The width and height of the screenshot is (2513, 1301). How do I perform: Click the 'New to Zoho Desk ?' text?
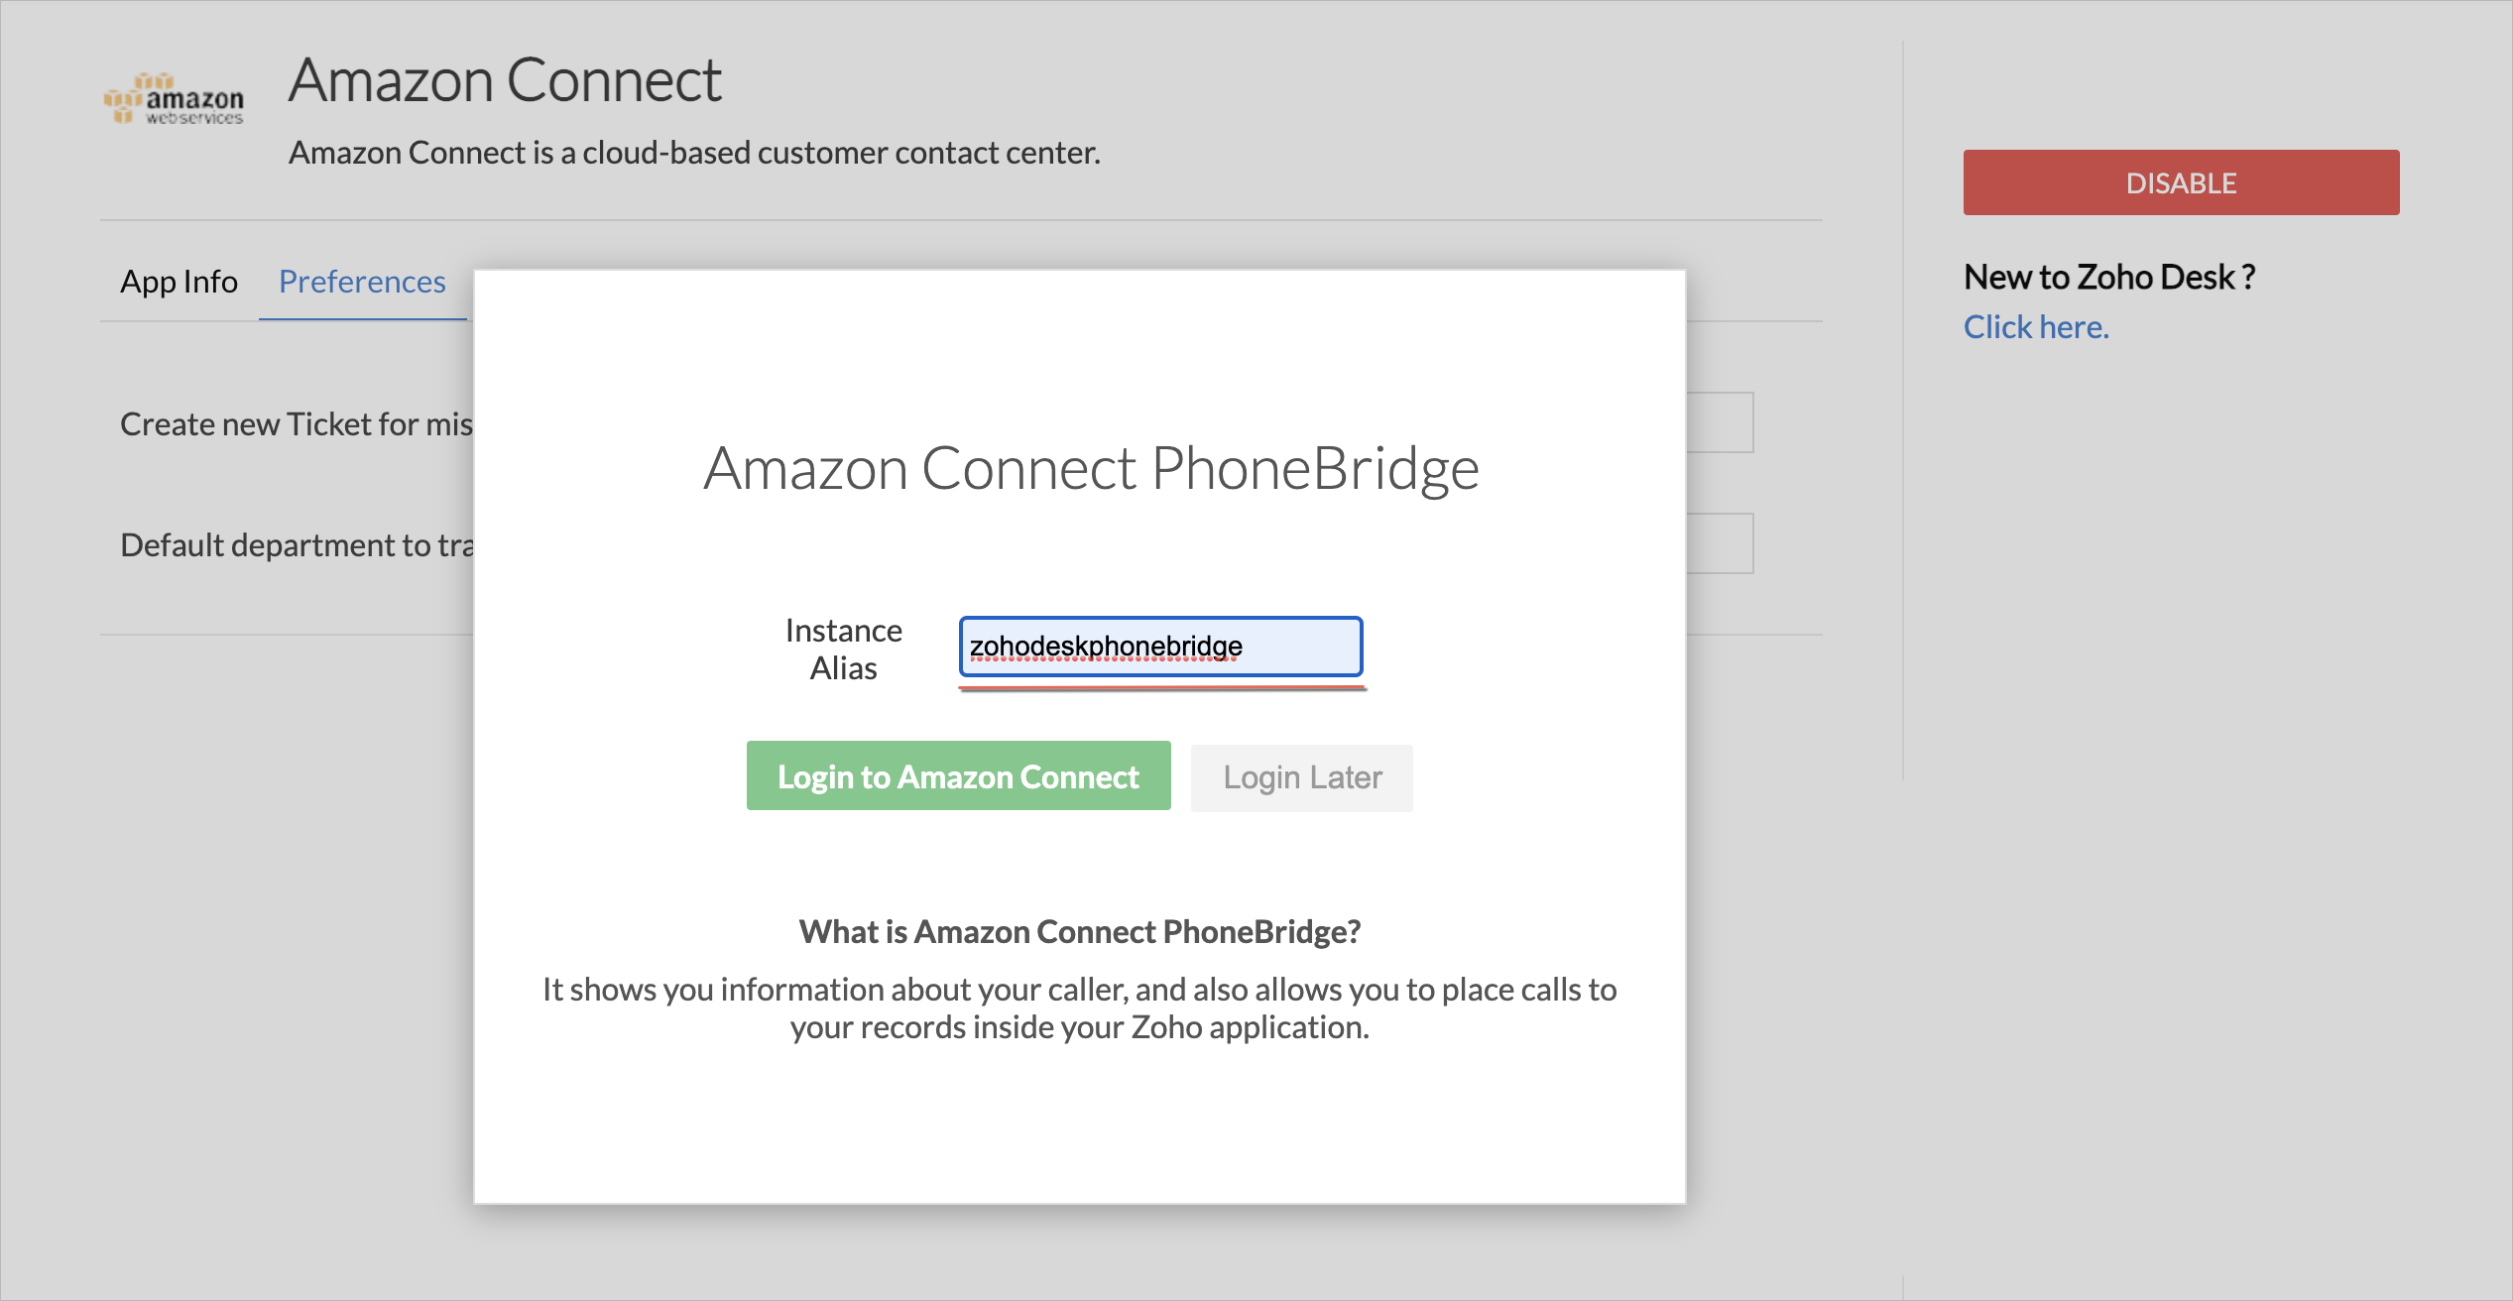click(x=2109, y=277)
